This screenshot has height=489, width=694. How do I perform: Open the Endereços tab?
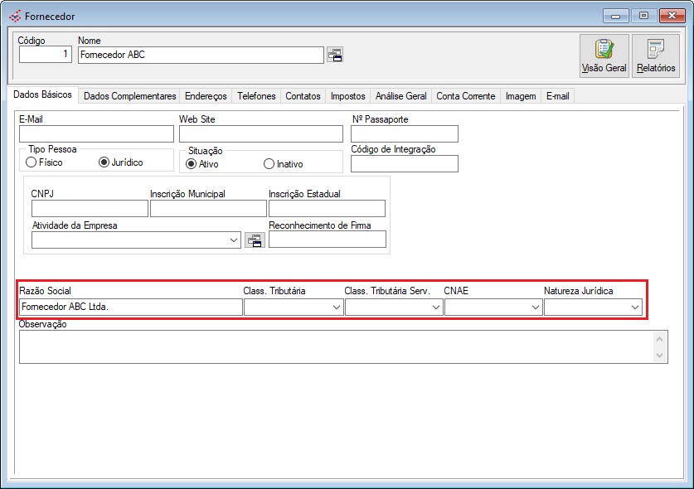[206, 96]
